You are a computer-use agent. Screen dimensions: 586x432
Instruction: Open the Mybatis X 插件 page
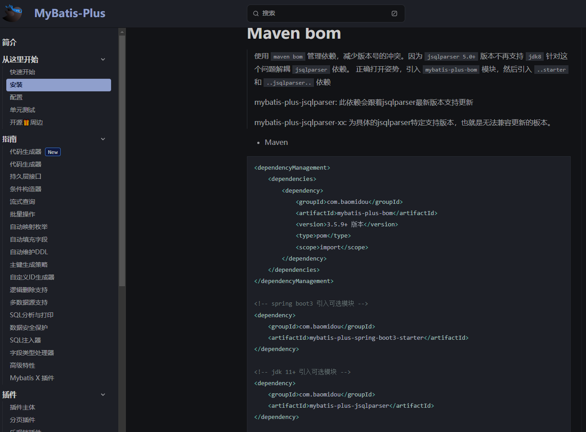click(x=32, y=378)
